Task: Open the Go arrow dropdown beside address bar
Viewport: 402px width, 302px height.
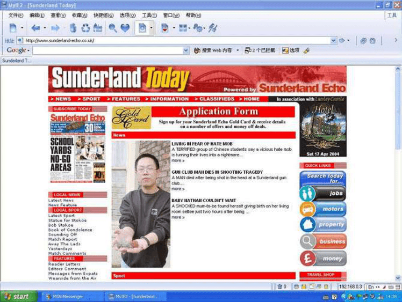Action: coord(348,41)
